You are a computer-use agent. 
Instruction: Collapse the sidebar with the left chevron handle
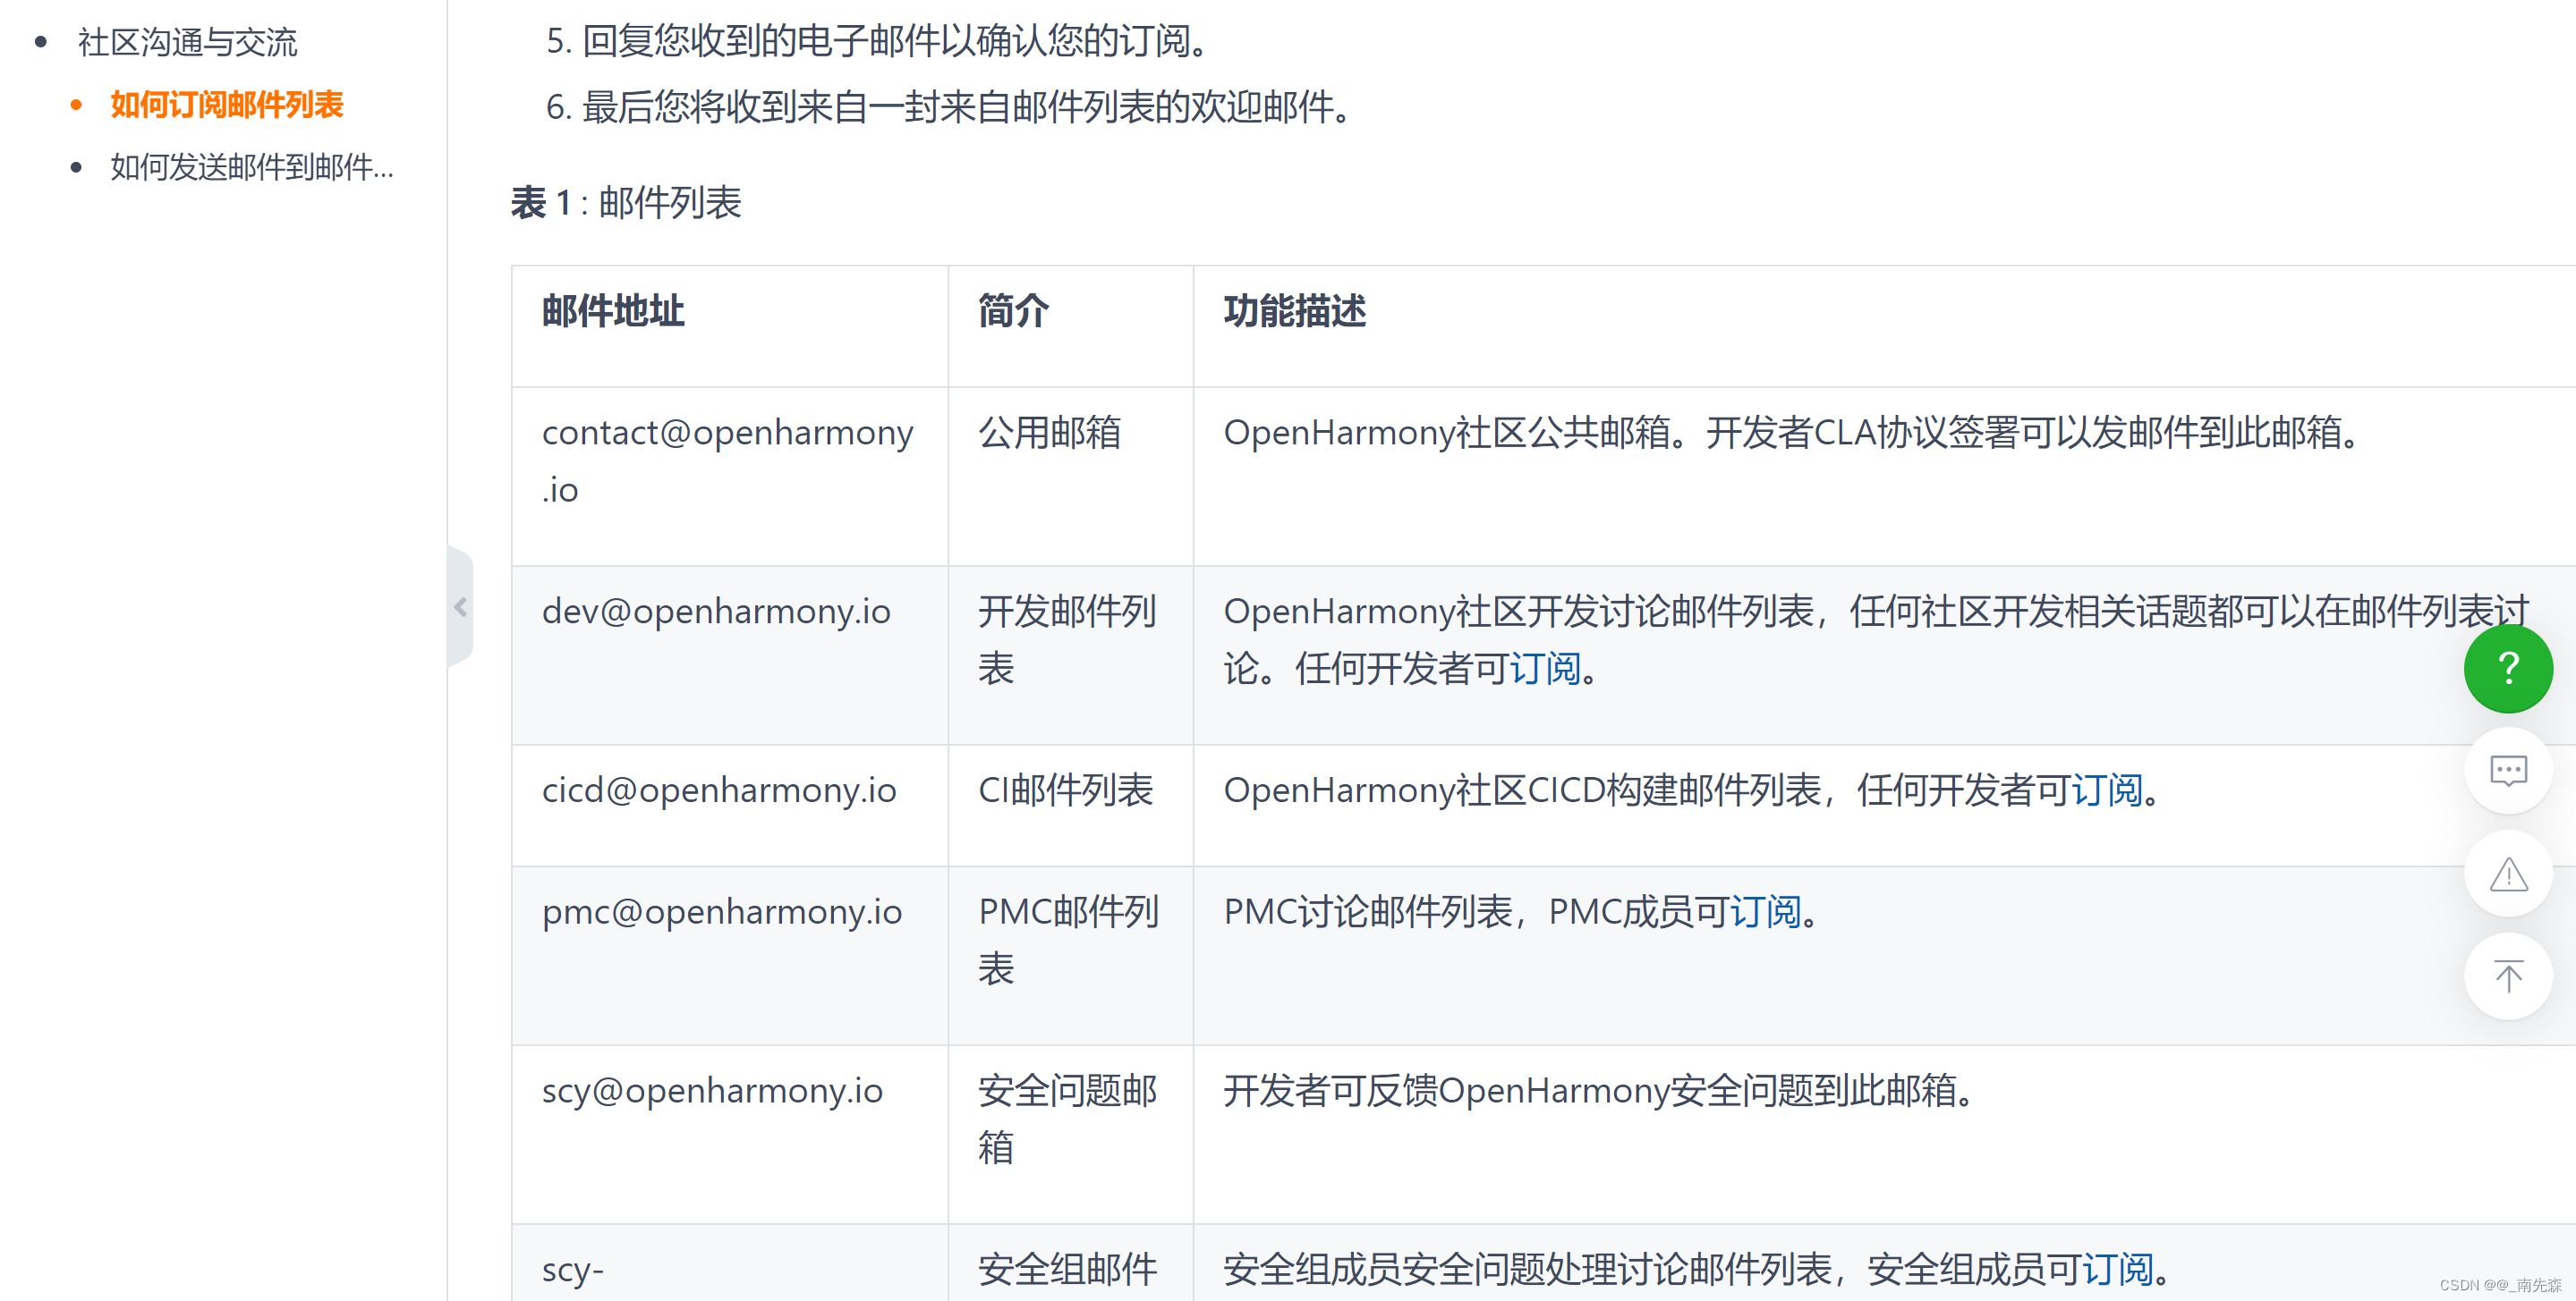point(460,606)
